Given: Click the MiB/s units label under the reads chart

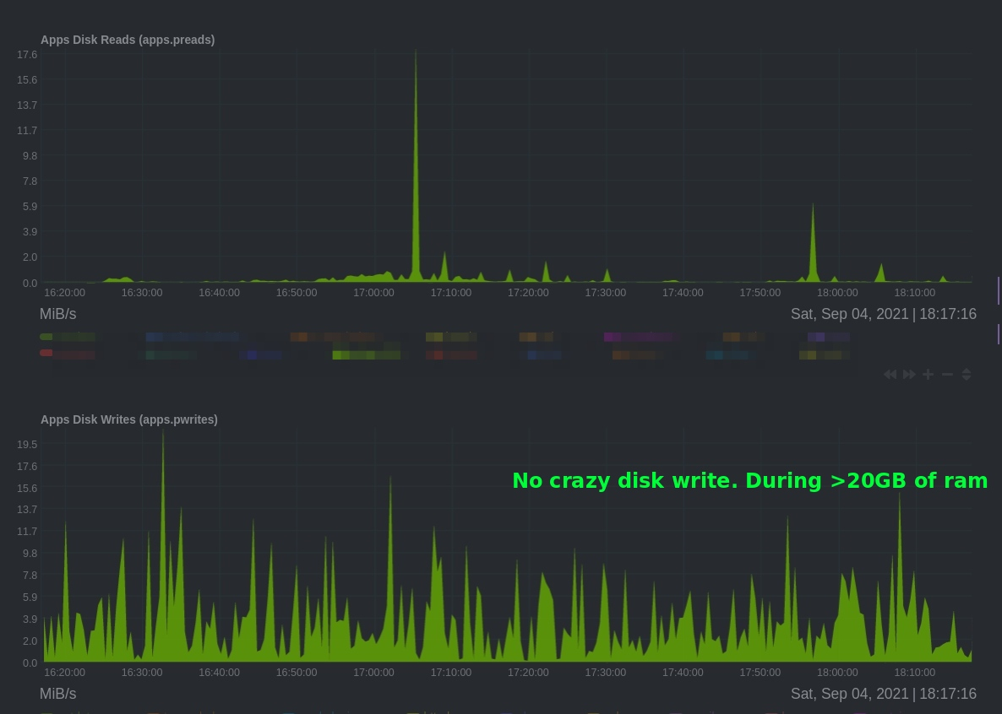Looking at the screenshot, I should click(x=57, y=313).
